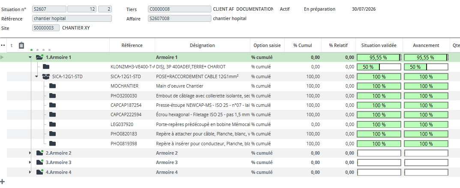Click Avancement 100 % bar in MOCHANTIER row

pos(426,86)
